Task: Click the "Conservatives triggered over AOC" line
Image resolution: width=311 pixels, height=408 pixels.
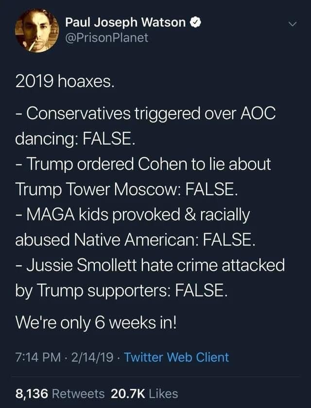Action: (x=146, y=114)
